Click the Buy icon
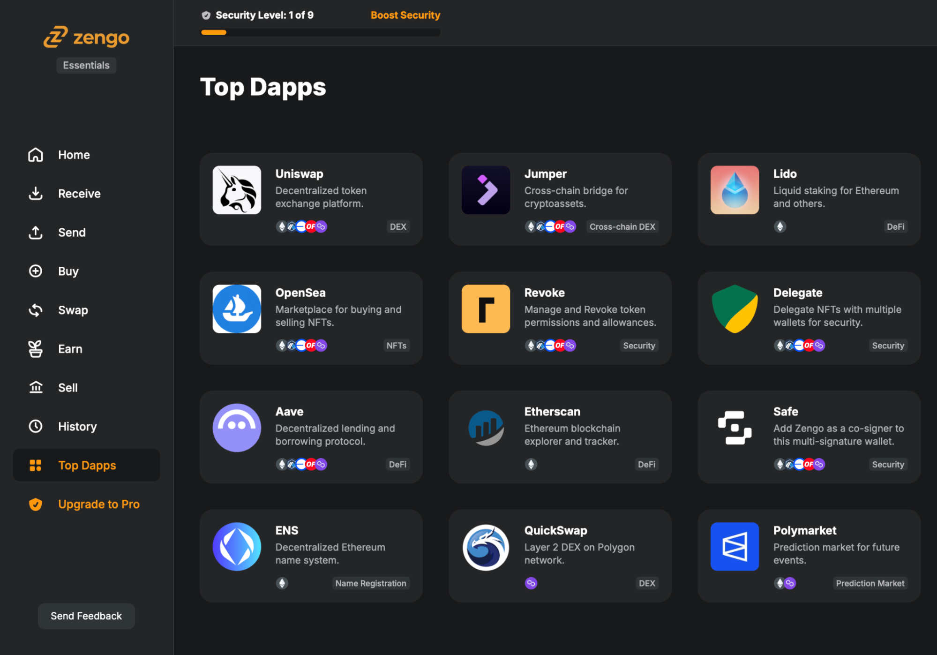937x655 pixels. (36, 271)
